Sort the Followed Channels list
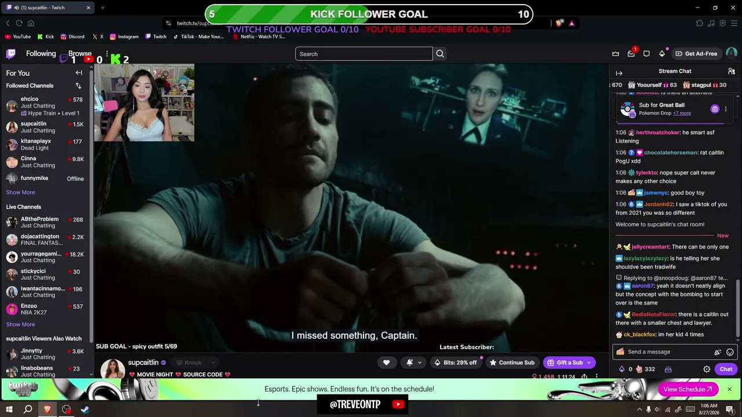This screenshot has height=417, width=742. (78, 86)
